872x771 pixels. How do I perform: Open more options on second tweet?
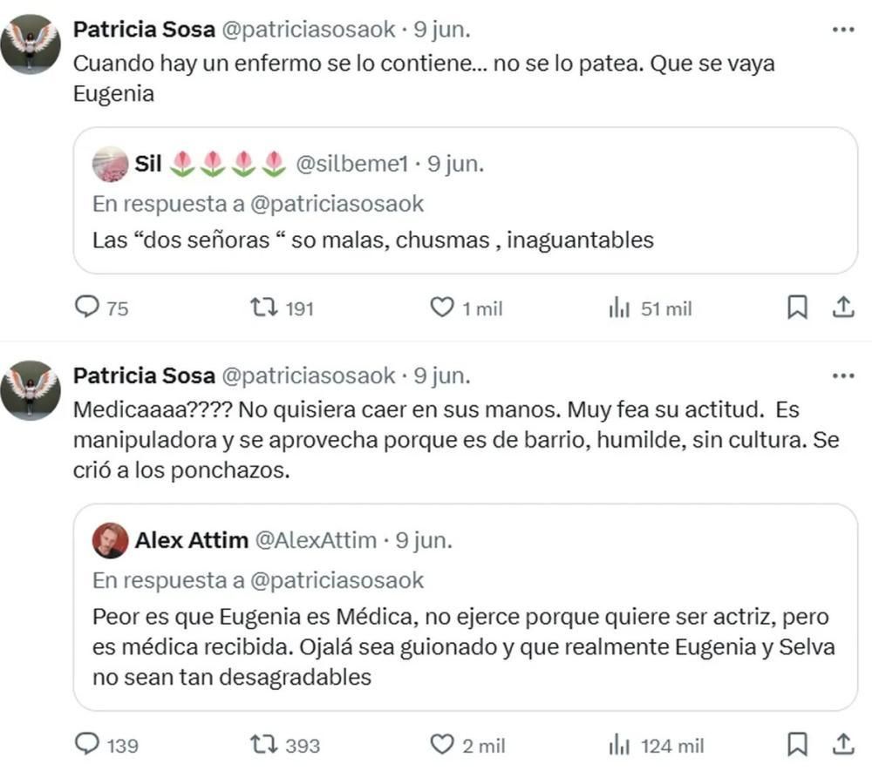click(842, 376)
